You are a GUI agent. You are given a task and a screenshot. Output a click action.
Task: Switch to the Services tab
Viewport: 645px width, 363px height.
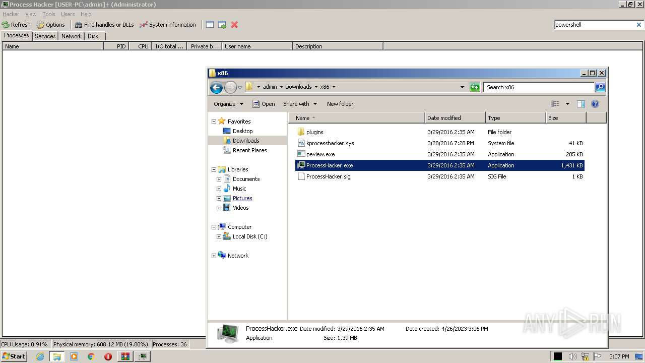point(45,36)
